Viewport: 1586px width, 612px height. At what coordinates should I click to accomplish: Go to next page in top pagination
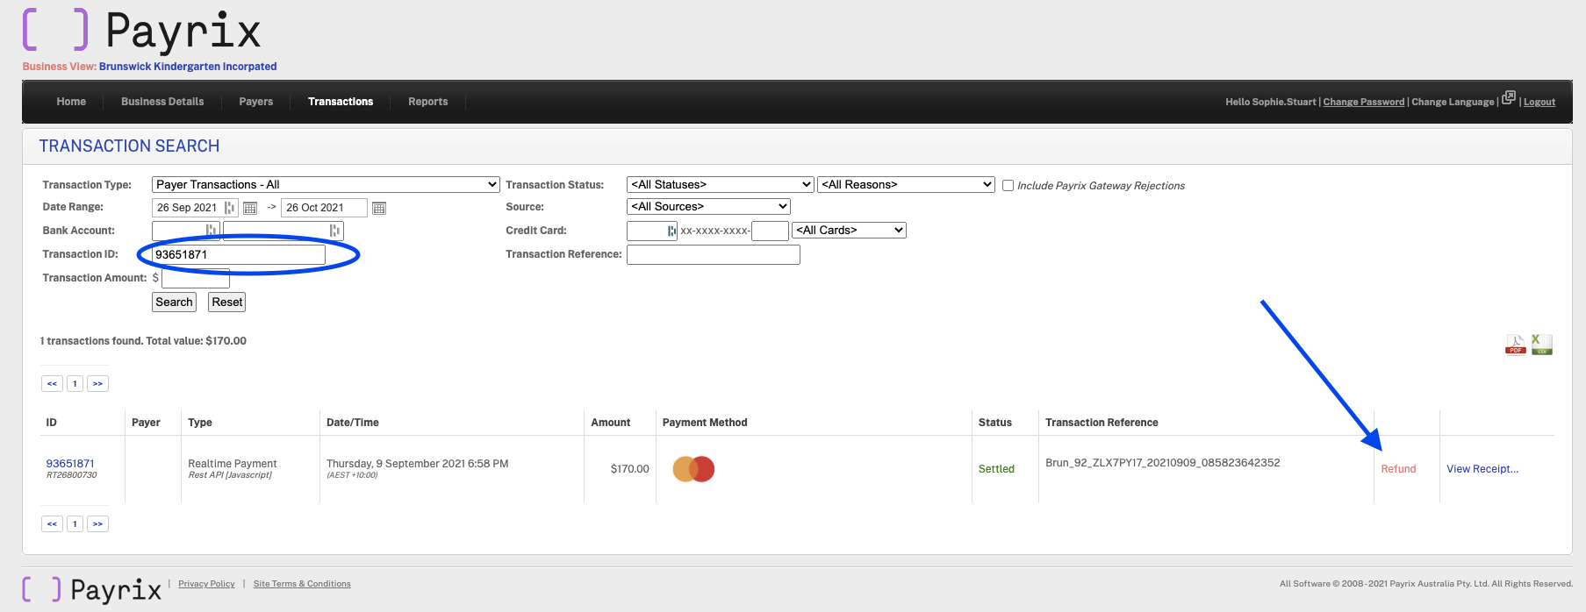click(x=97, y=383)
